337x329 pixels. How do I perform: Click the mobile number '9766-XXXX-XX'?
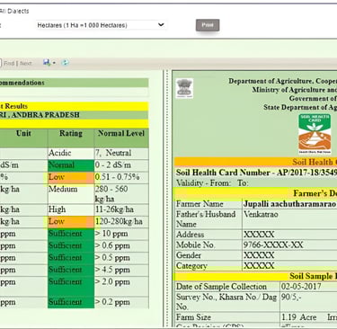tap(273, 245)
